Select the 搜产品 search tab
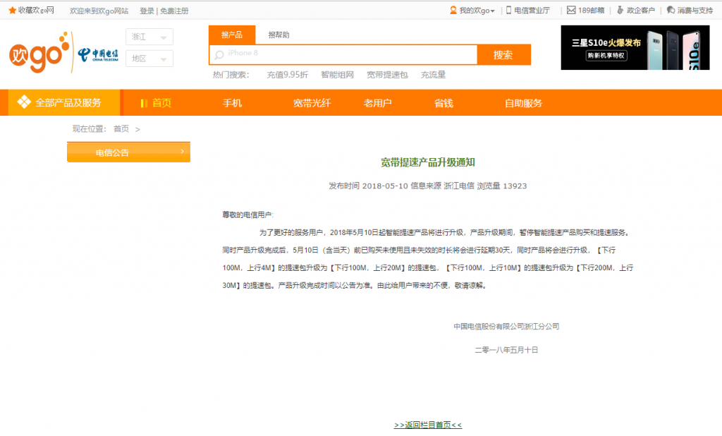The height and width of the screenshot is (436, 722). [x=231, y=35]
